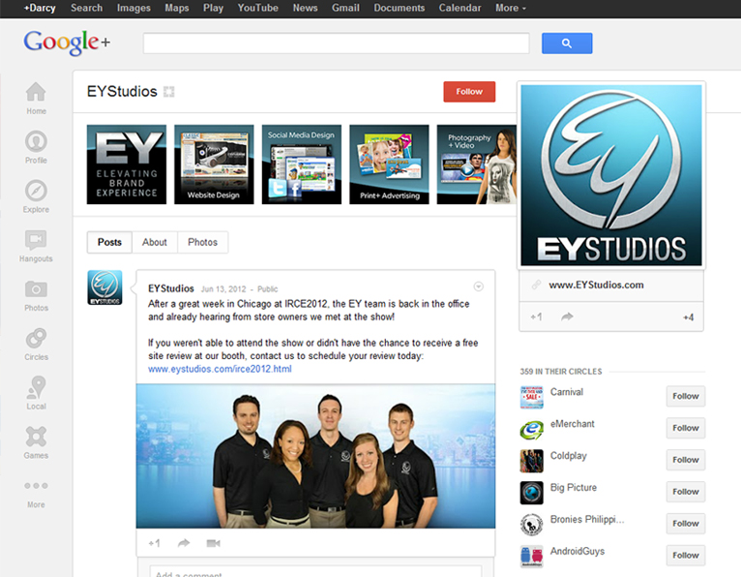
Task: Follow Big Picture
Action: point(686,492)
